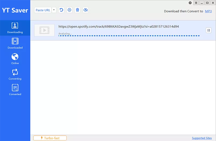
Task: Open the Supported Sites link
Action: 202,138
